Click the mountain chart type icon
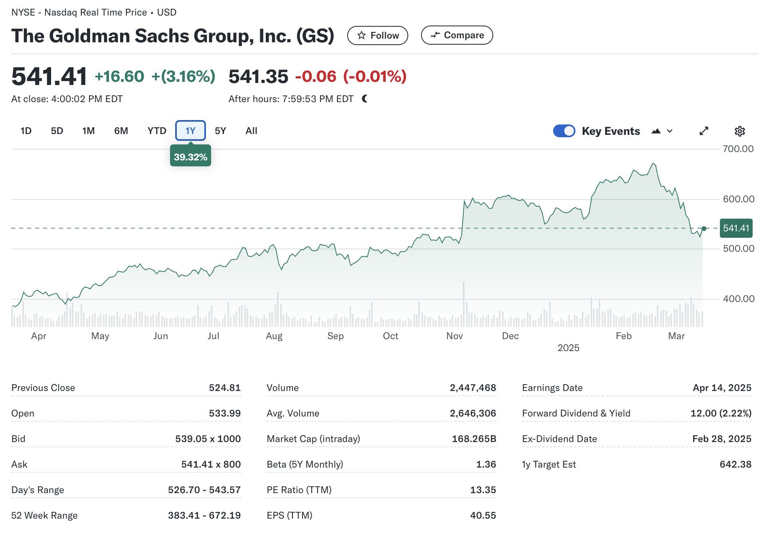Screen dimensions: 771x533 (x=656, y=131)
